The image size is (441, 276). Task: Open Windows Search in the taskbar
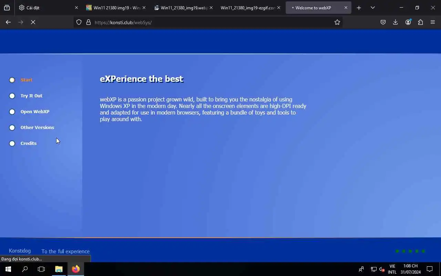coord(25,269)
